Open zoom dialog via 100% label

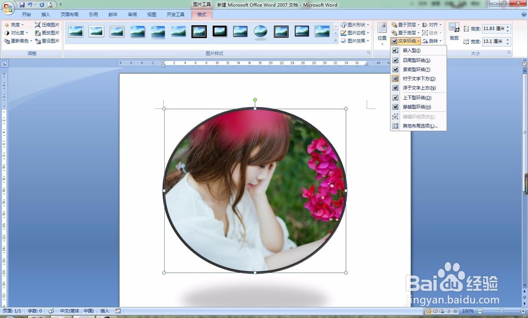(467, 311)
